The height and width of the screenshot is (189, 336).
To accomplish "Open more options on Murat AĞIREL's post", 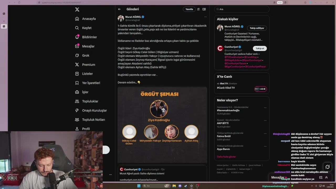I will click(x=205, y=17).
